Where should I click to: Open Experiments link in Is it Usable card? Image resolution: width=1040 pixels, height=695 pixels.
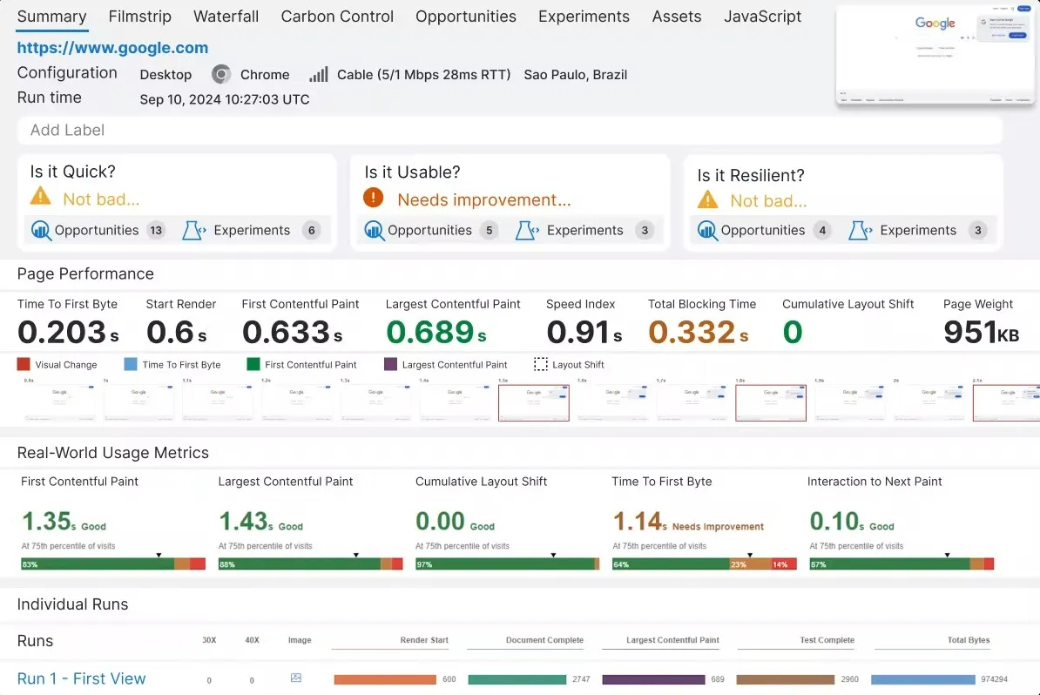tap(585, 230)
